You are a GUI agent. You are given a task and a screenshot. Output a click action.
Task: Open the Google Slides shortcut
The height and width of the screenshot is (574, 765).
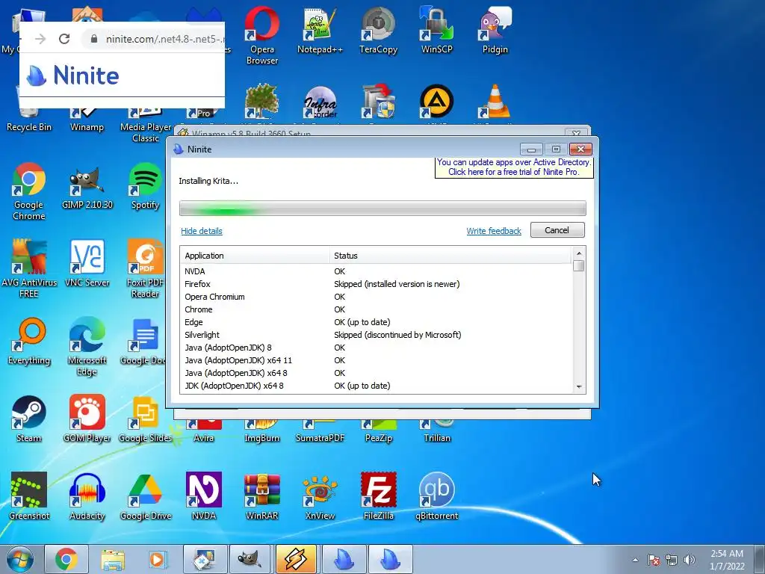[146, 419]
